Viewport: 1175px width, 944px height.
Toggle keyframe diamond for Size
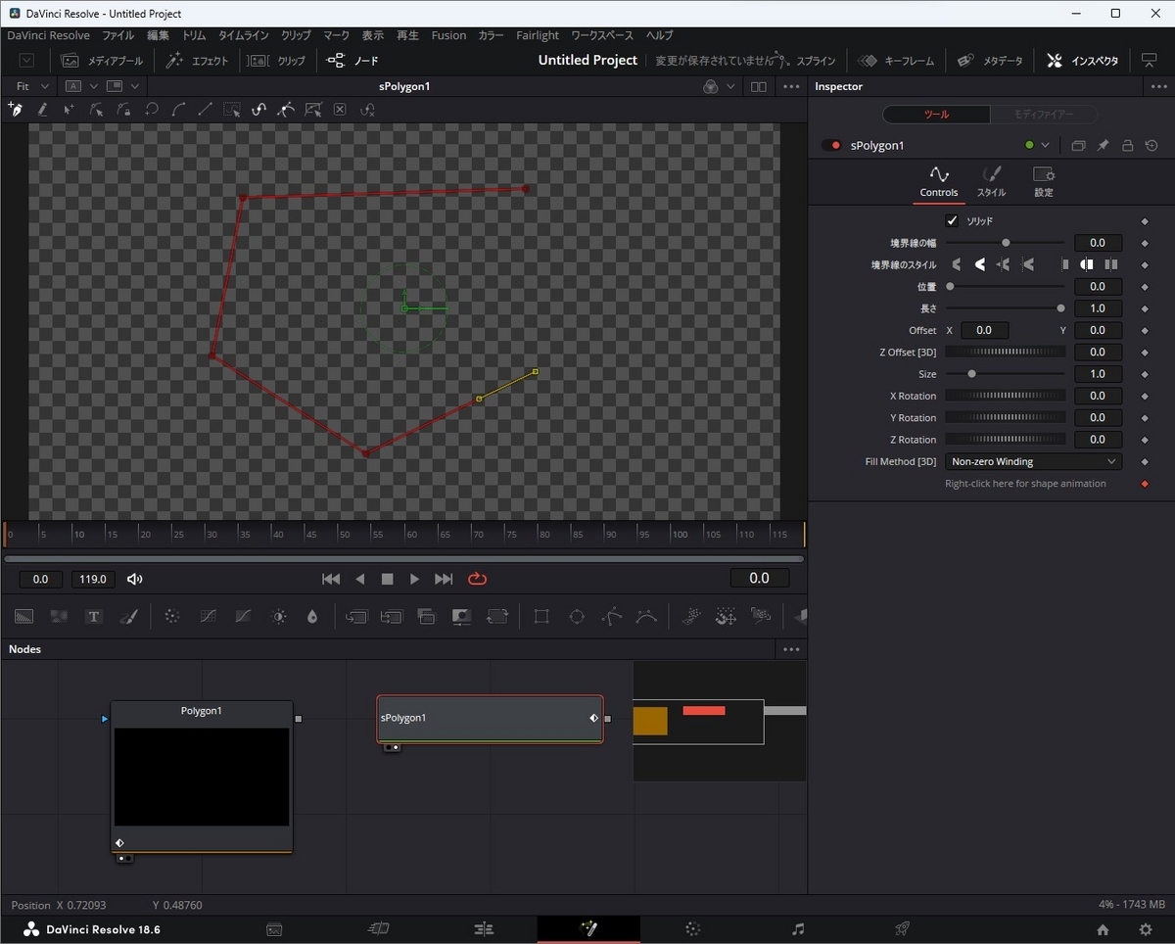[1145, 374]
